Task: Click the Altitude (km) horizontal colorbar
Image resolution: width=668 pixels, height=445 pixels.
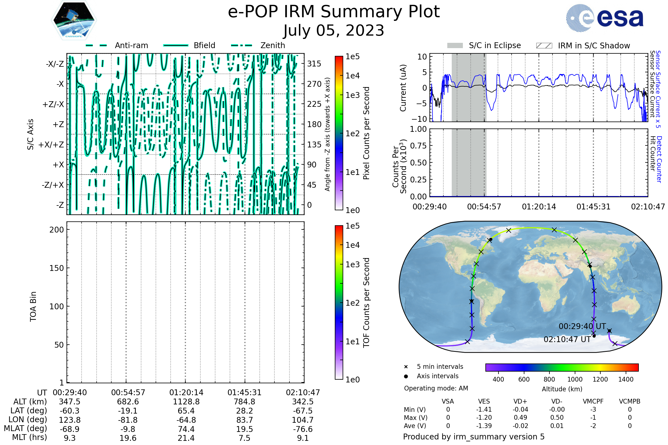Action: tap(562, 367)
